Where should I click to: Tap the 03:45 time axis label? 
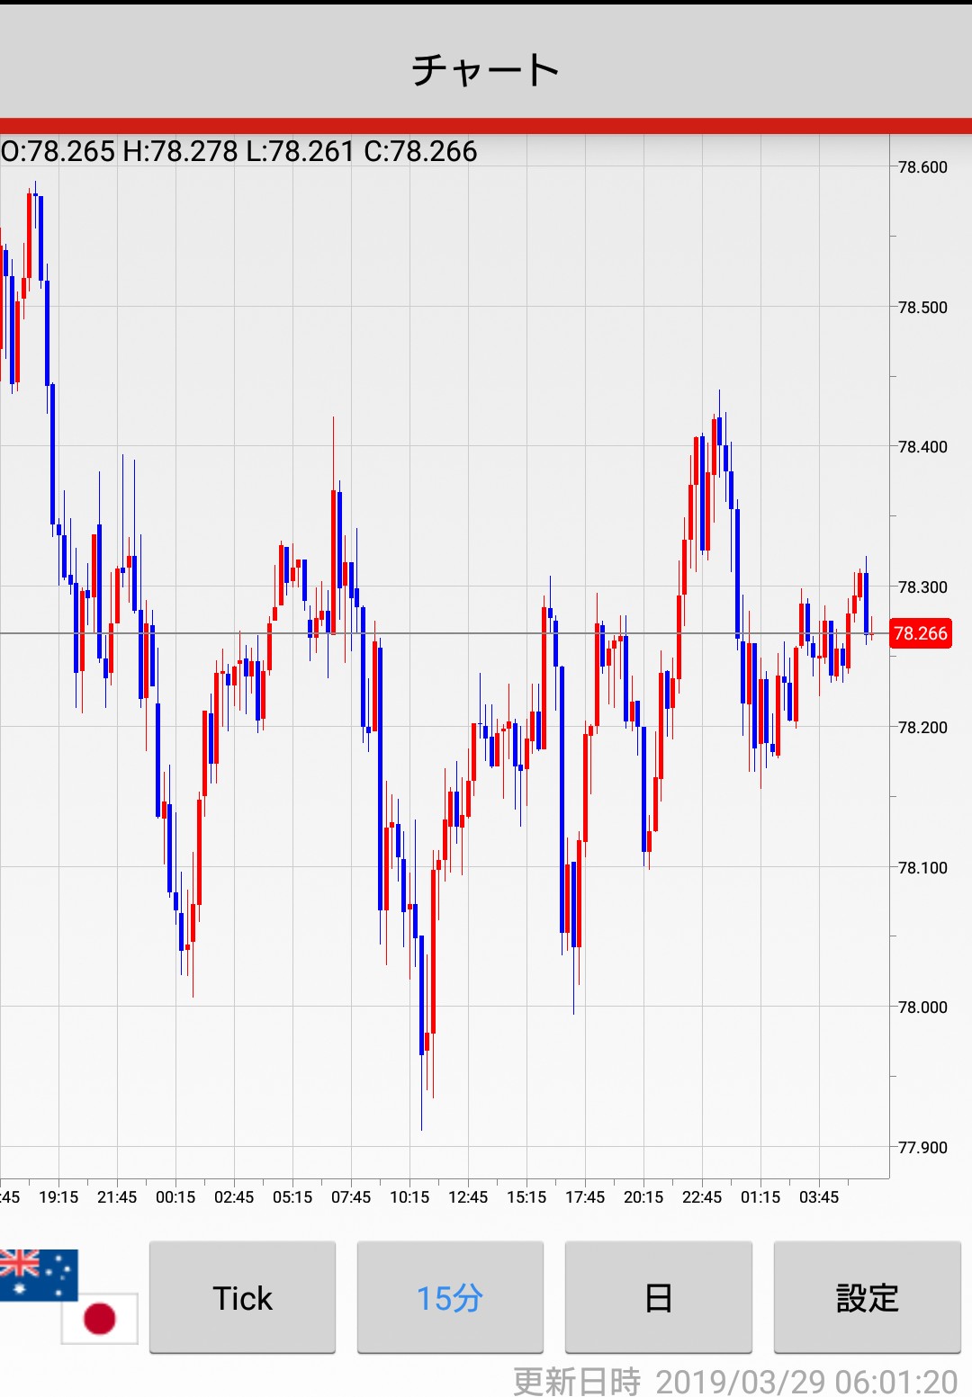(819, 1197)
